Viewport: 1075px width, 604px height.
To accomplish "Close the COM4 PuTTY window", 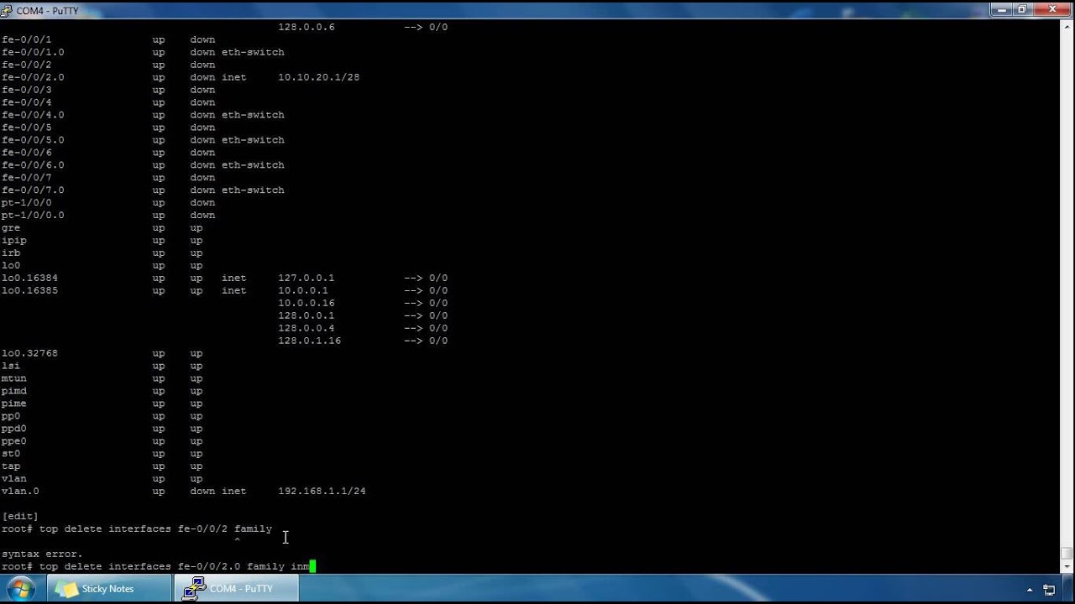I will (1052, 9).
